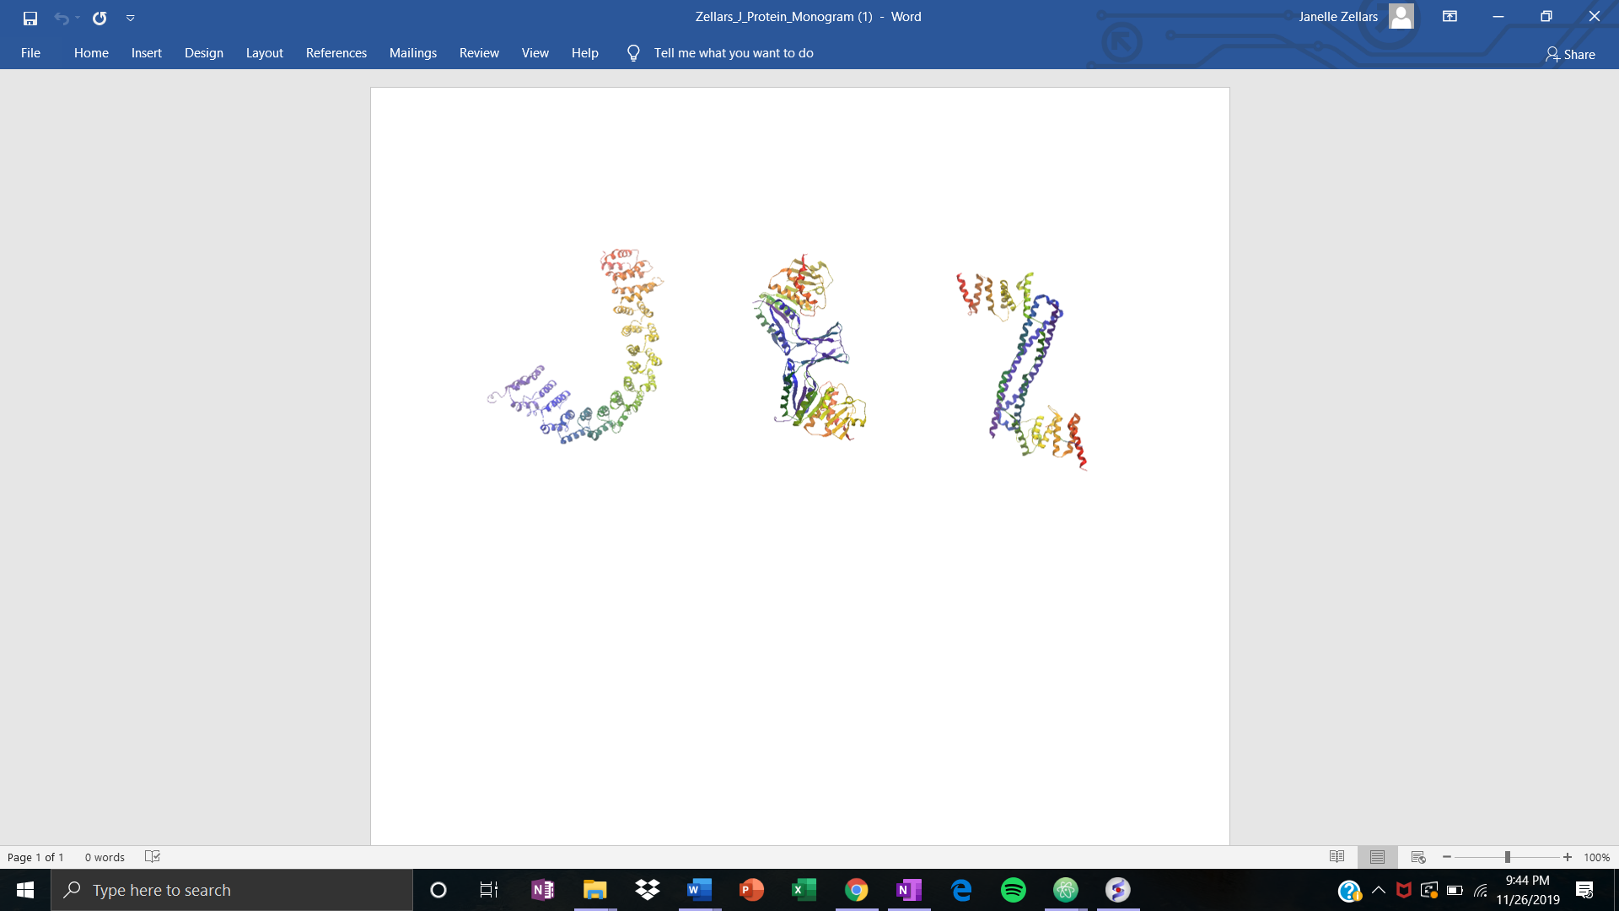Open the Windows Start menu
1619x911 pixels.
(25, 890)
